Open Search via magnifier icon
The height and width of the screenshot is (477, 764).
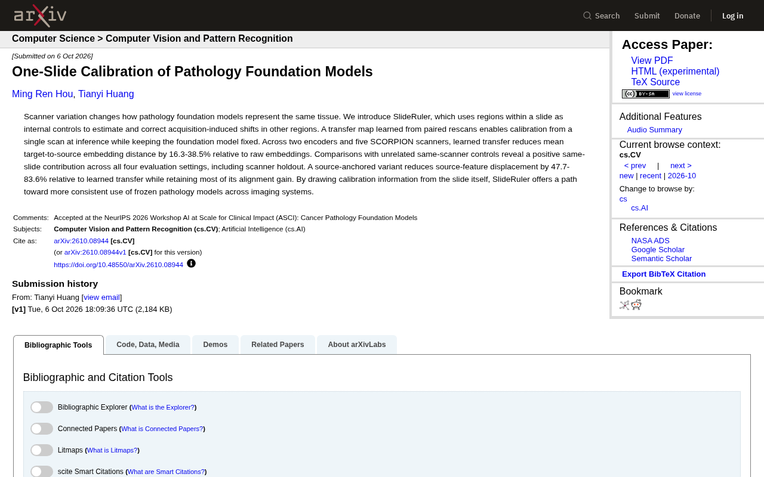pos(587,16)
